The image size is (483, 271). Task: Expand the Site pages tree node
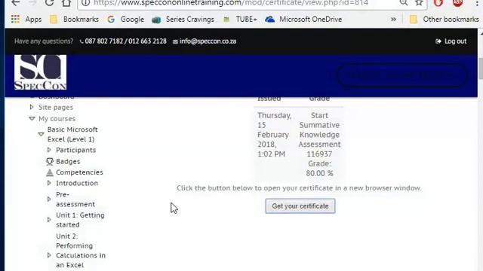click(32, 107)
